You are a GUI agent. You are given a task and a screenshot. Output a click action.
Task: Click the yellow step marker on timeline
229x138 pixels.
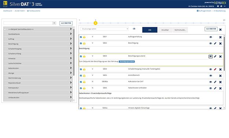click(96, 23)
